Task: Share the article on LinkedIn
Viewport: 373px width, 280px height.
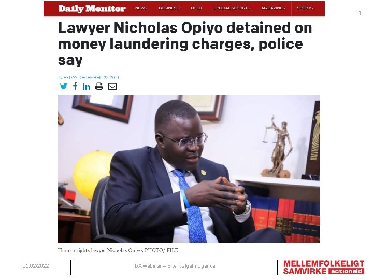Action: coord(87,86)
